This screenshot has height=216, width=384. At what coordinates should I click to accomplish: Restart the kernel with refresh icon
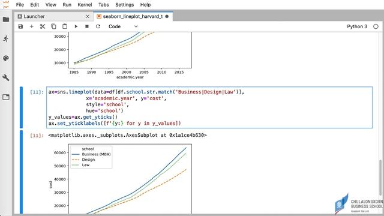point(98,26)
